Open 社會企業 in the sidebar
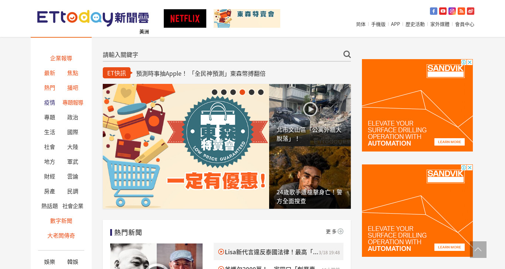Viewport: 505px width, 269px height. tap(73, 206)
